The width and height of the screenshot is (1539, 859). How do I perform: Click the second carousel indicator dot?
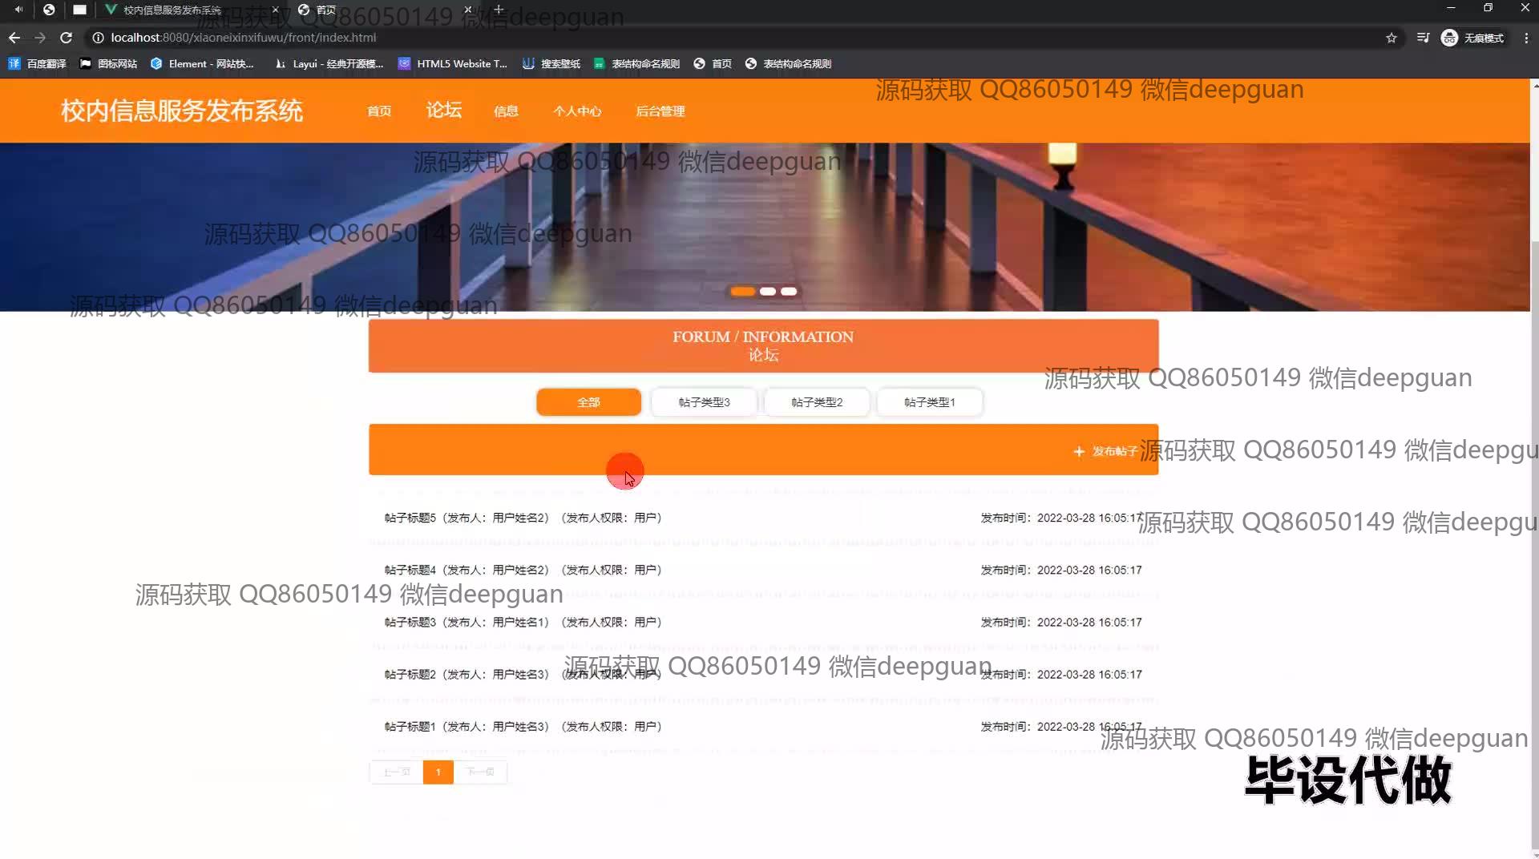coord(767,292)
